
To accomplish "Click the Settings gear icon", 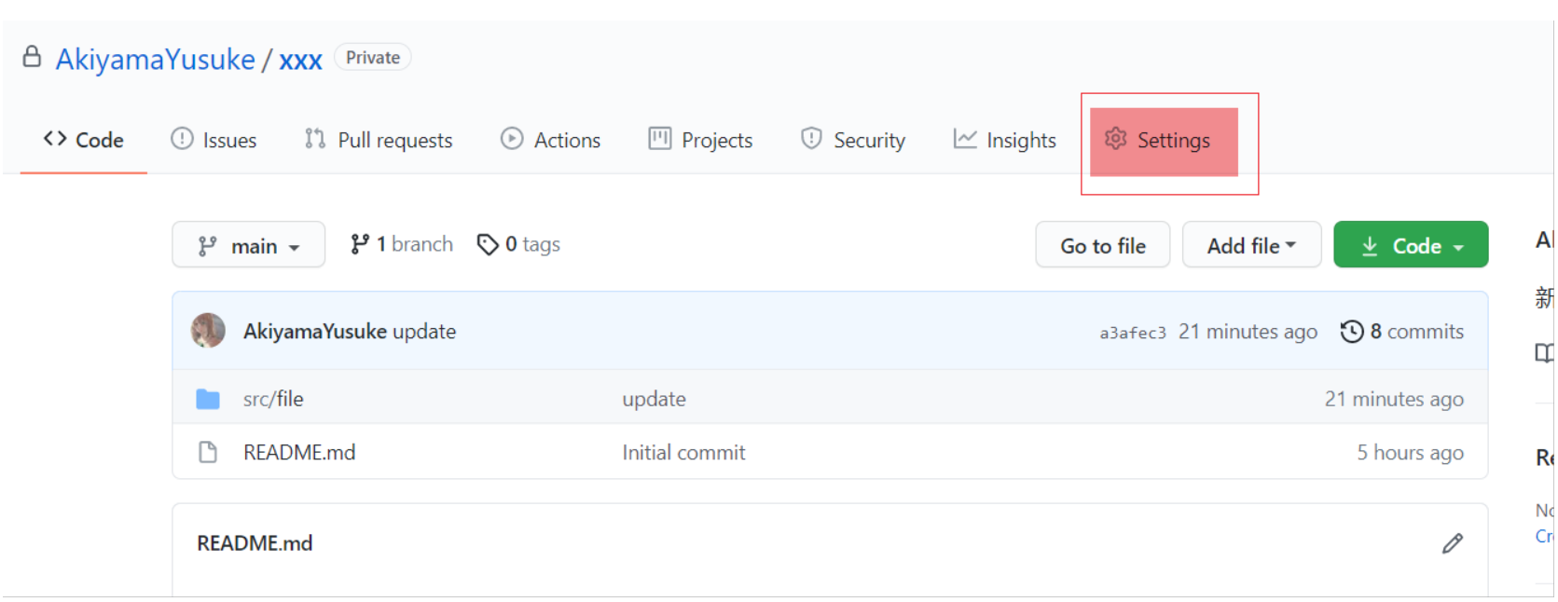I will (x=1115, y=139).
